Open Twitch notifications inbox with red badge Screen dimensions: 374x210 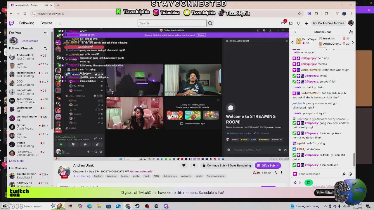(x=283, y=23)
